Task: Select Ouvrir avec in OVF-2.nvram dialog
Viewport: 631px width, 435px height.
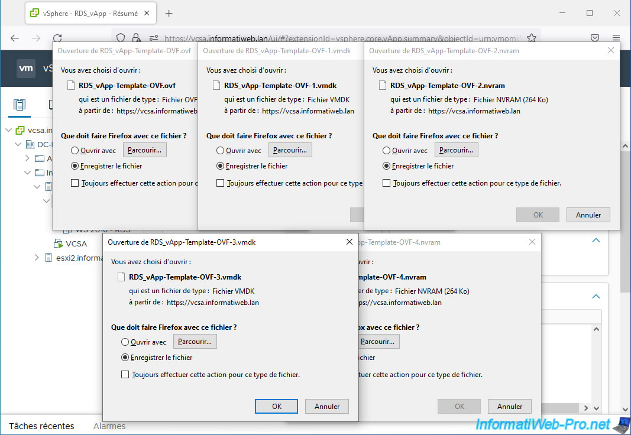Action: pyautogui.click(x=386, y=150)
